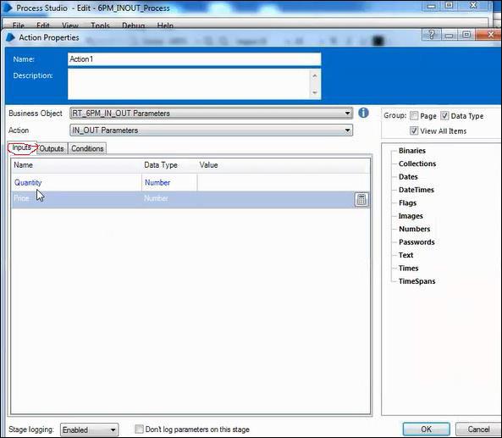
Task: Uncheck the Data Type group checkbox
Action: 444,116
